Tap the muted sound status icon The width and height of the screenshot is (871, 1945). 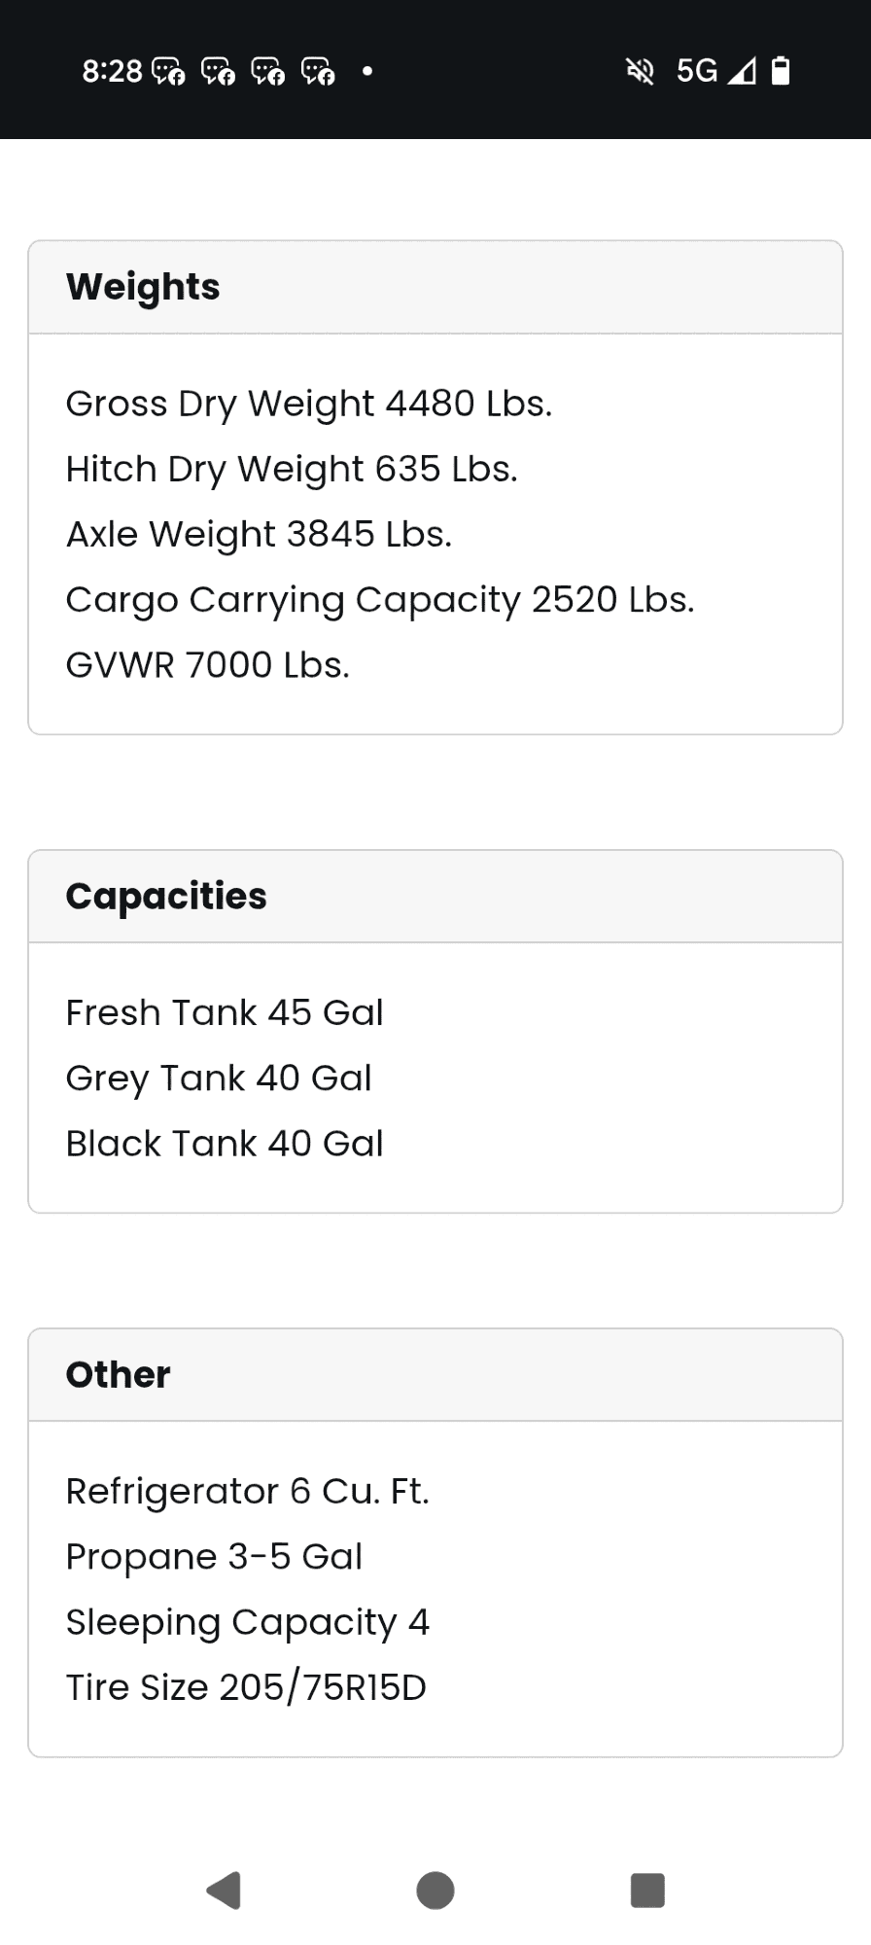640,71
